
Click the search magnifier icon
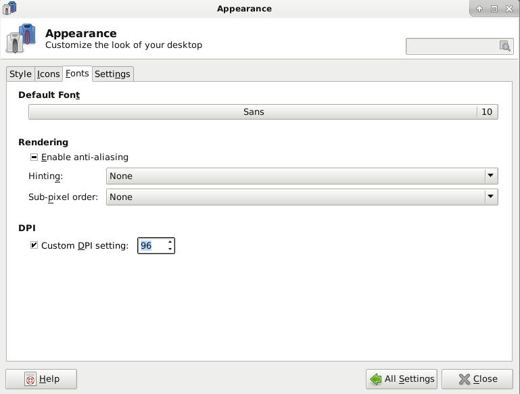(504, 46)
